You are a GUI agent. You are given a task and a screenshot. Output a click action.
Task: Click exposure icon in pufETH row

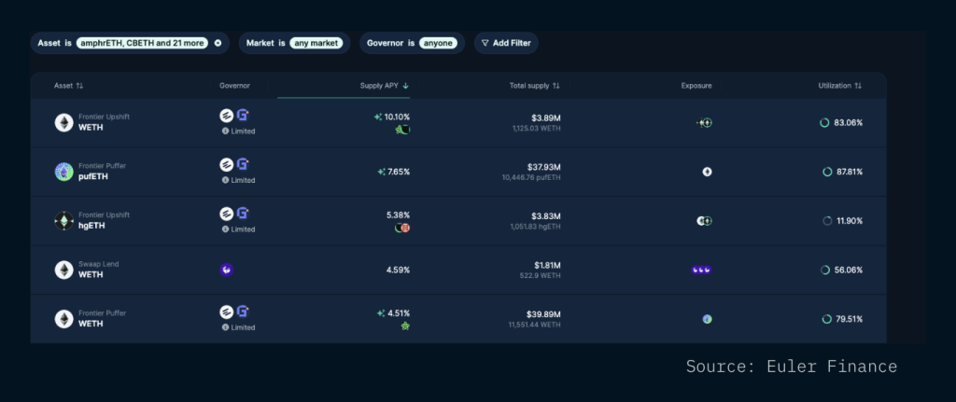coord(708,172)
